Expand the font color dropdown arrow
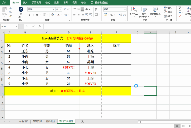This screenshot has width=191, height=128. (61, 15)
